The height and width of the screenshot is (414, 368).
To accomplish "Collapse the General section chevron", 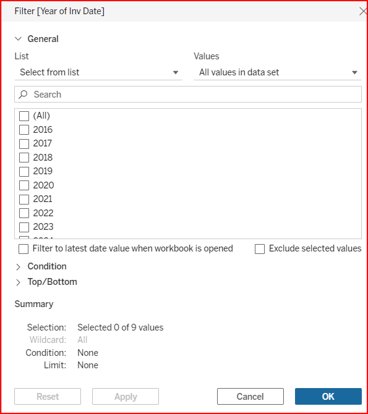I will pos(18,39).
